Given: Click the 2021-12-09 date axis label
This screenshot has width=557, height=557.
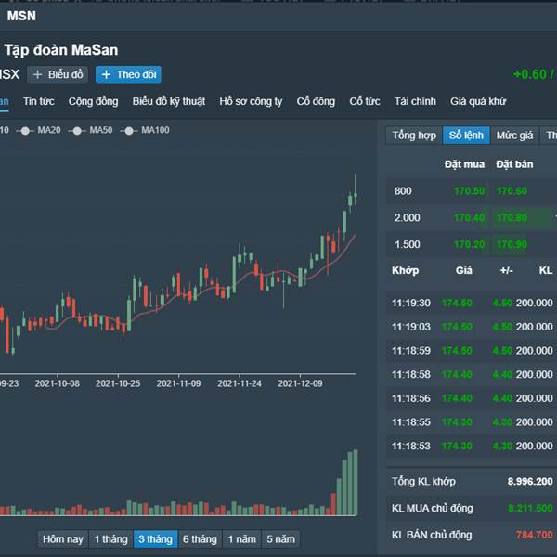Looking at the screenshot, I should [300, 383].
